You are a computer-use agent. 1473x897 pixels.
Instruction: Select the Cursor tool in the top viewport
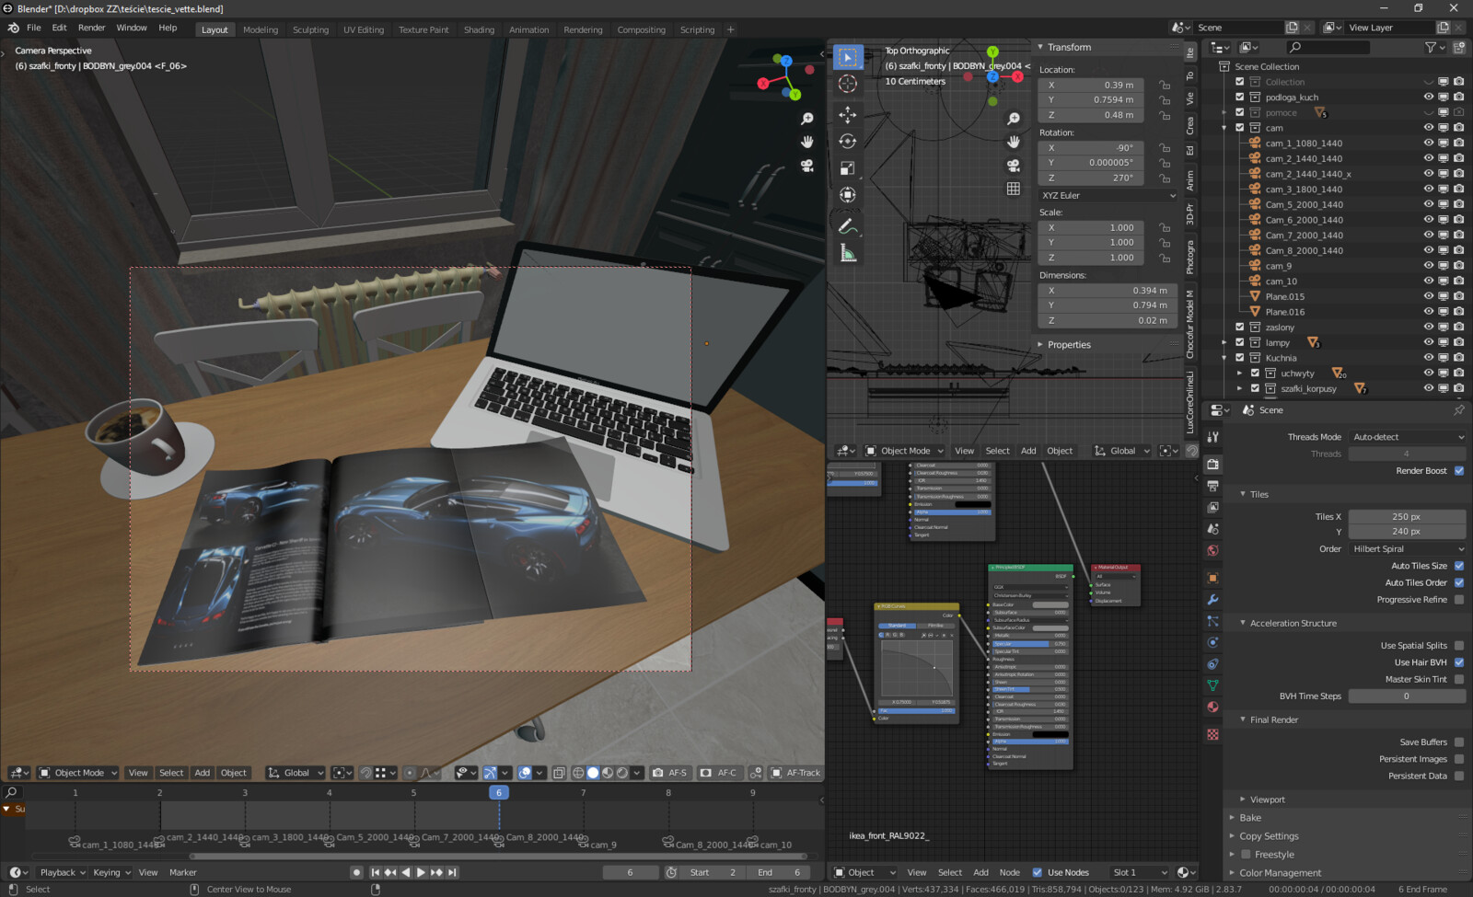point(848,84)
